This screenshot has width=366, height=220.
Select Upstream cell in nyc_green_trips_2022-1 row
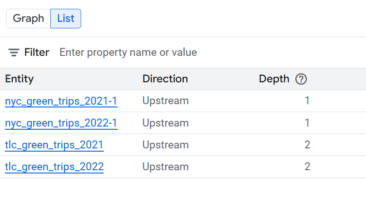[166, 123]
